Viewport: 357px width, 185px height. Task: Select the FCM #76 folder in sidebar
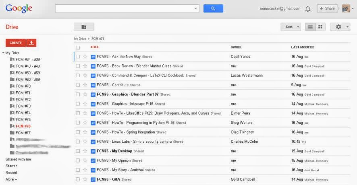23,126
